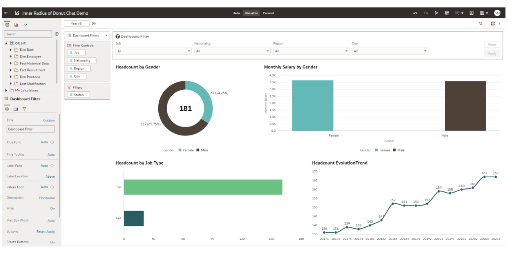Open the notes comment icon
The width and height of the screenshot is (508, 255).
point(458,13)
